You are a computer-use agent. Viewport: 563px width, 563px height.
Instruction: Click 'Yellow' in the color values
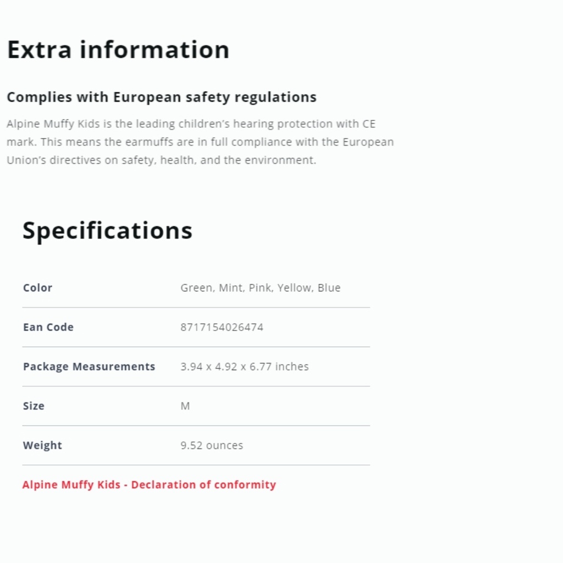click(294, 288)
